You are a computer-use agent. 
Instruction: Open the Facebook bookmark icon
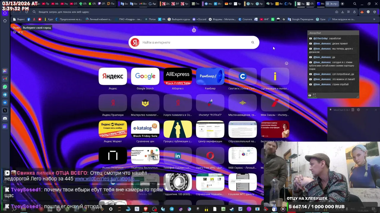tap(29, 19)
